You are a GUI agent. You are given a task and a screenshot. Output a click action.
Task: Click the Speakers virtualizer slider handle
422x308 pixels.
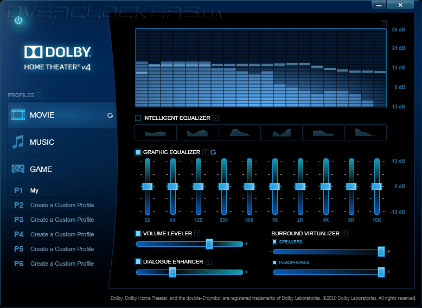click(x=381, y=252)
